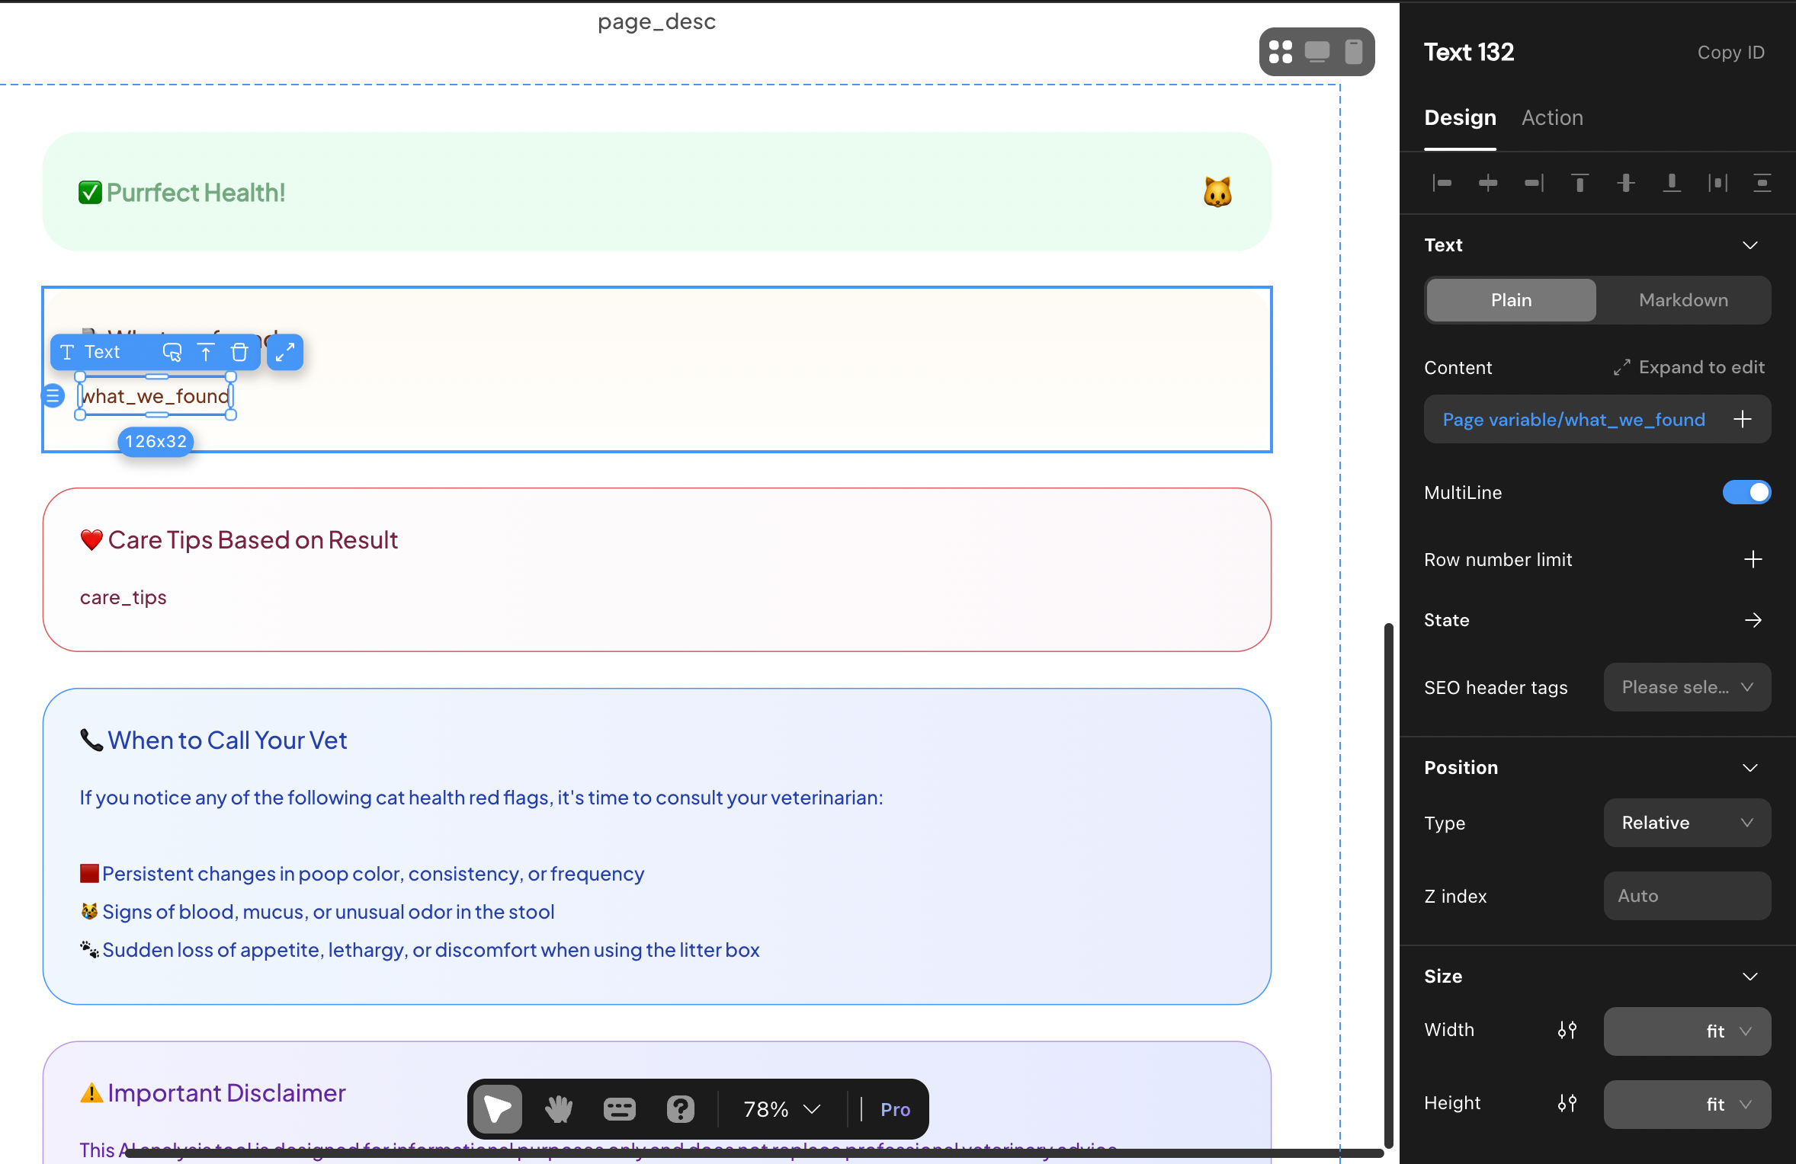Open Position Type Relative dropdown

pyautogui.click(x=1686, y=823)
